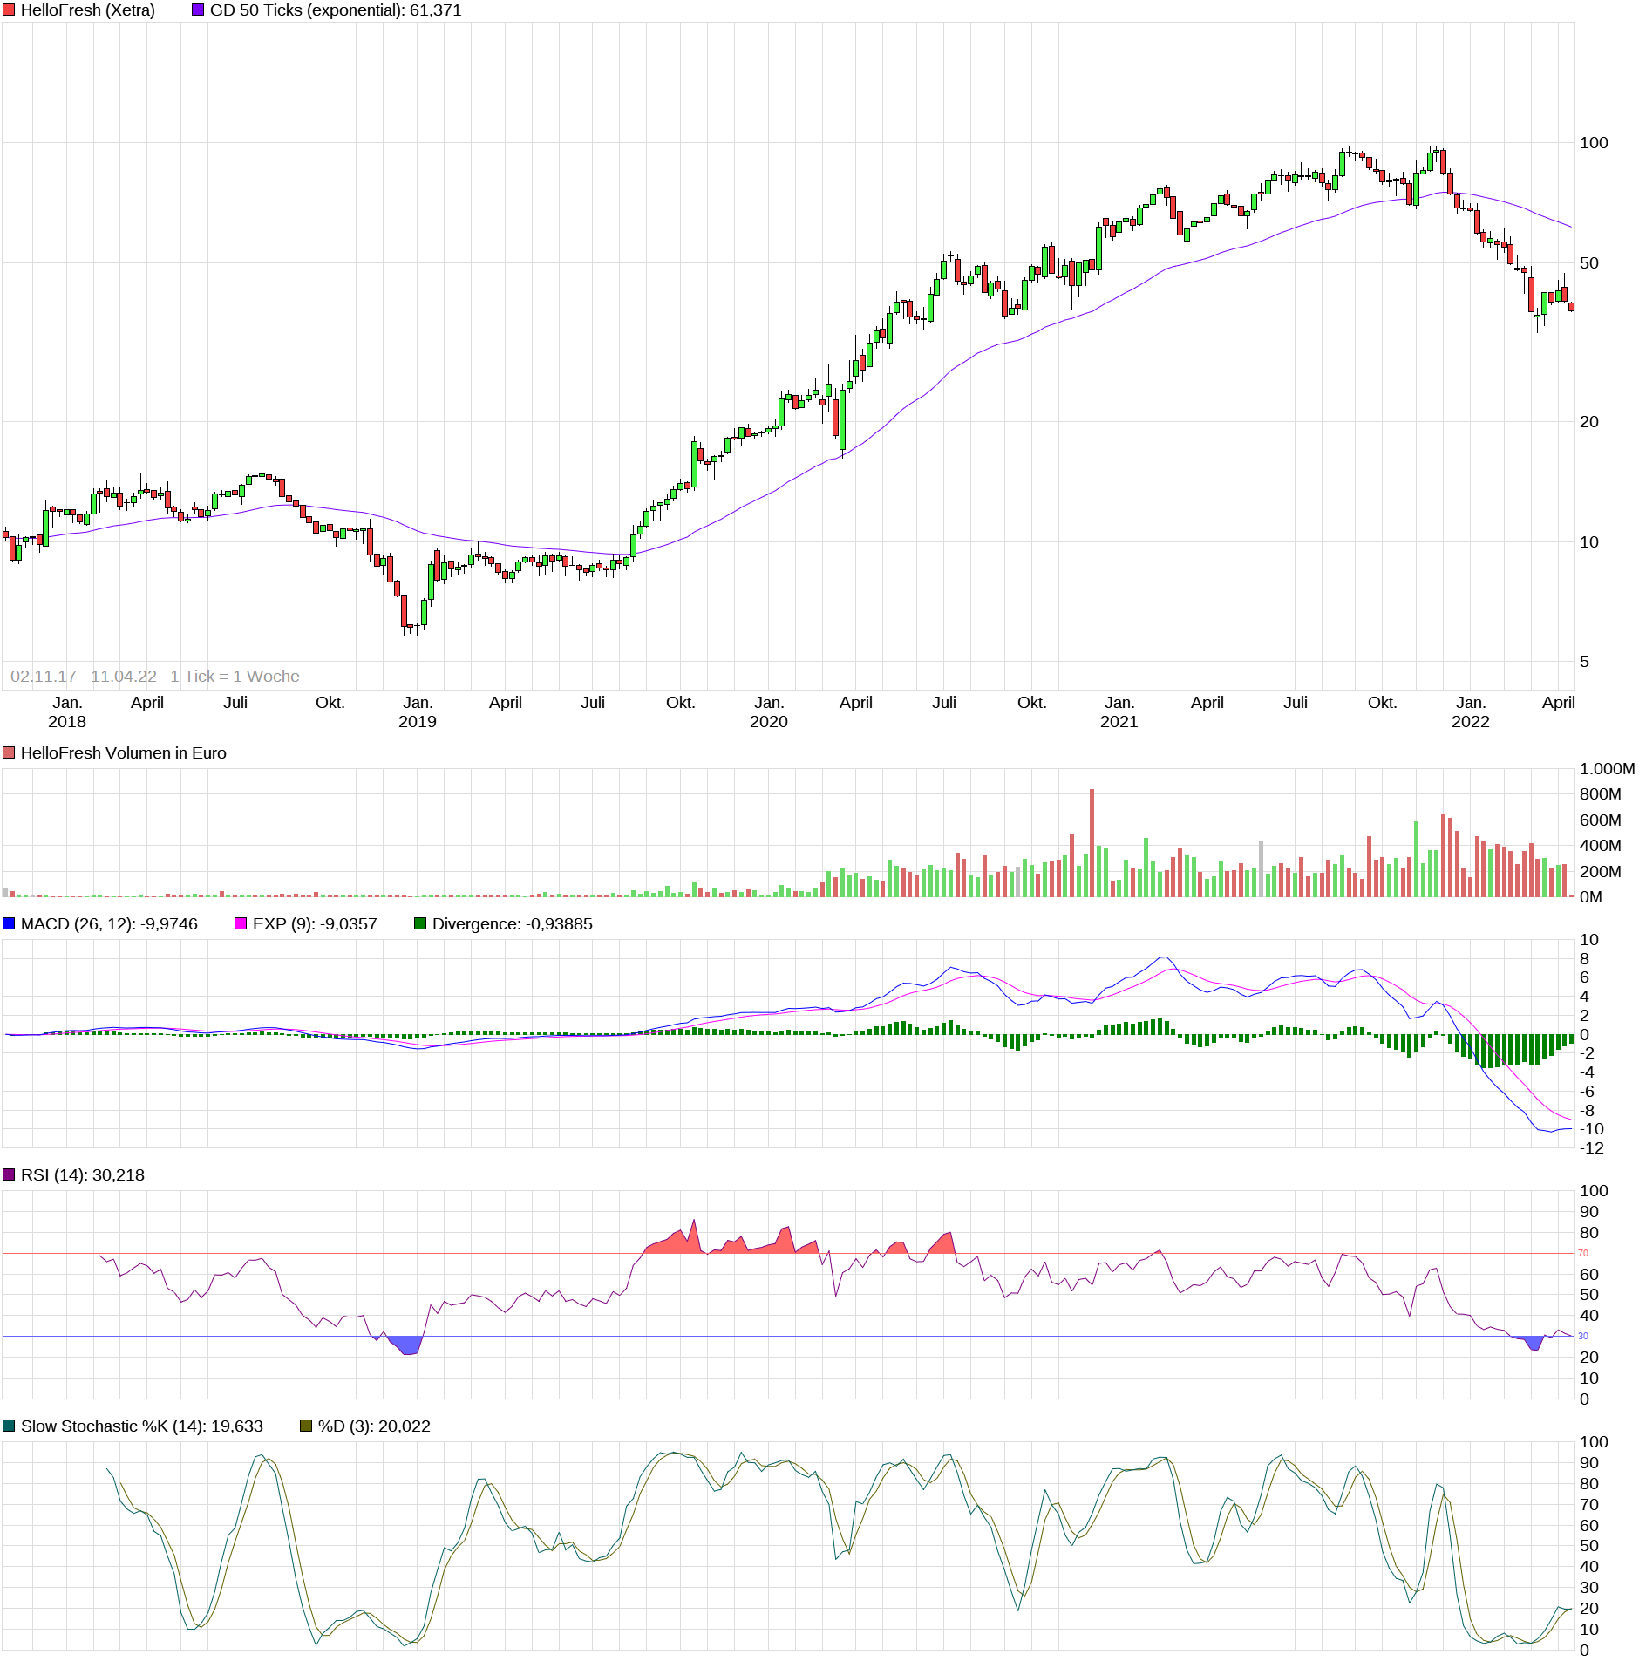Click the "%D (3): 20,022" label

click(x=374, y=1426)
